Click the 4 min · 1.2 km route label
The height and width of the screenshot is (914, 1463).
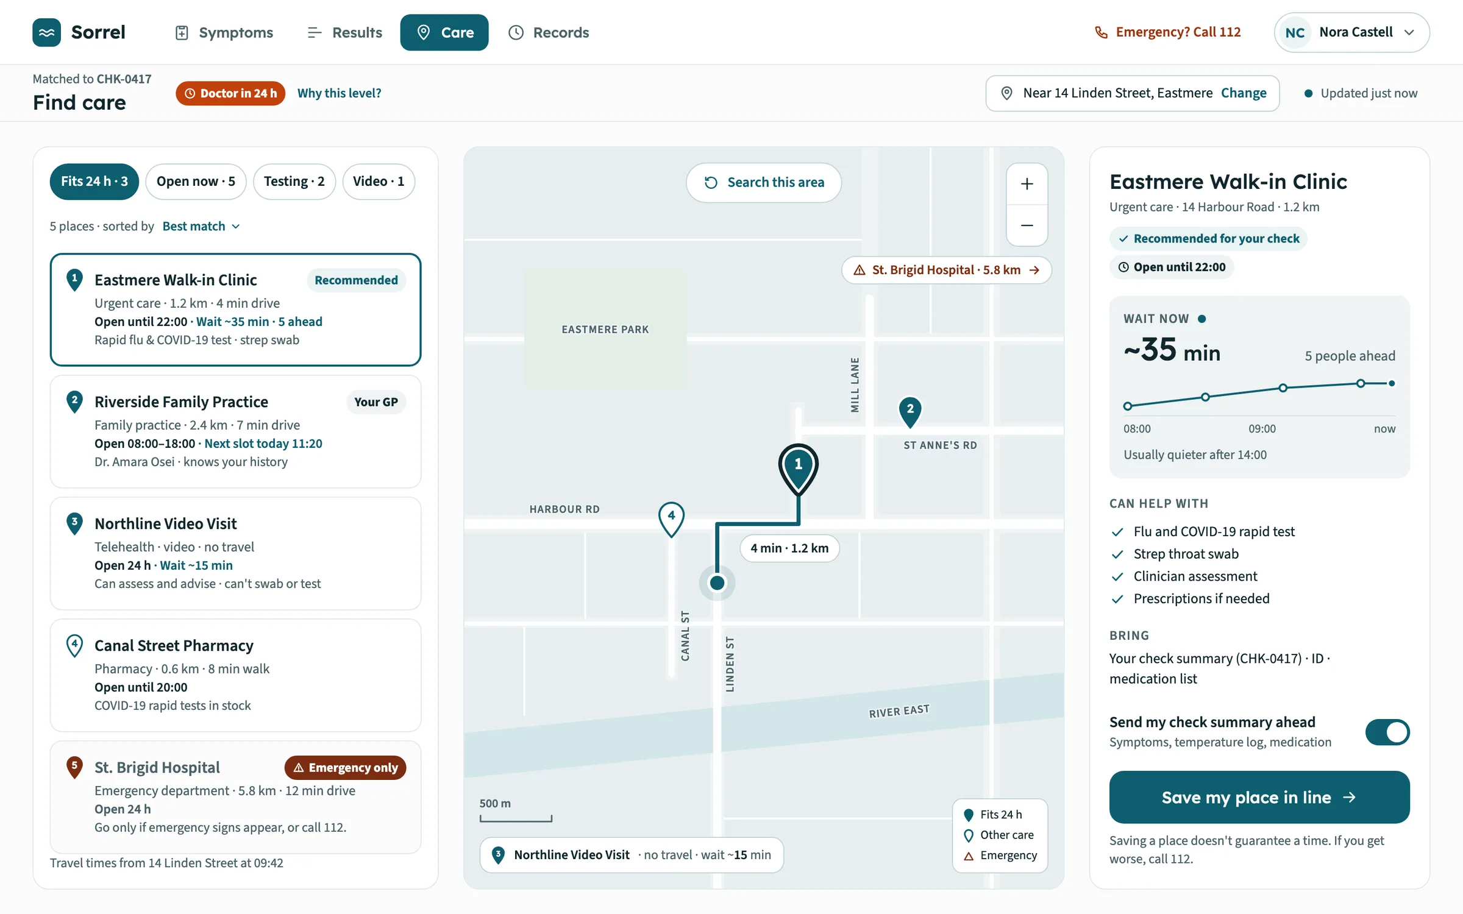789,548
